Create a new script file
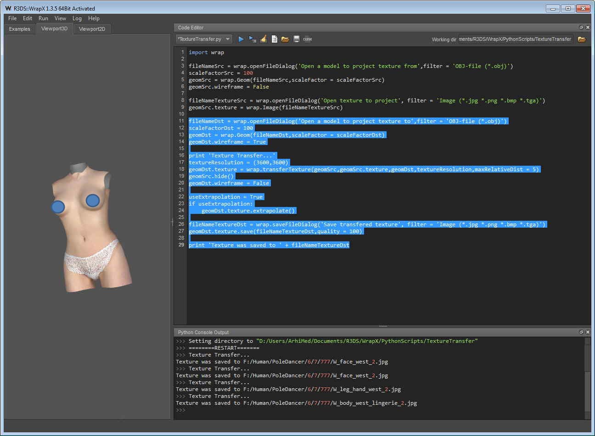 (x=274, y=39)
